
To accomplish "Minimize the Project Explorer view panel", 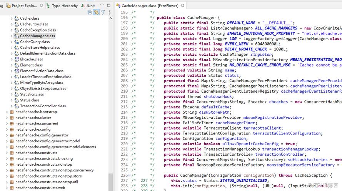I will coord(102,5).
